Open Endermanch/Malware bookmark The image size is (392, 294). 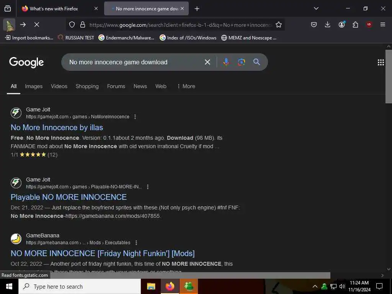126,38
